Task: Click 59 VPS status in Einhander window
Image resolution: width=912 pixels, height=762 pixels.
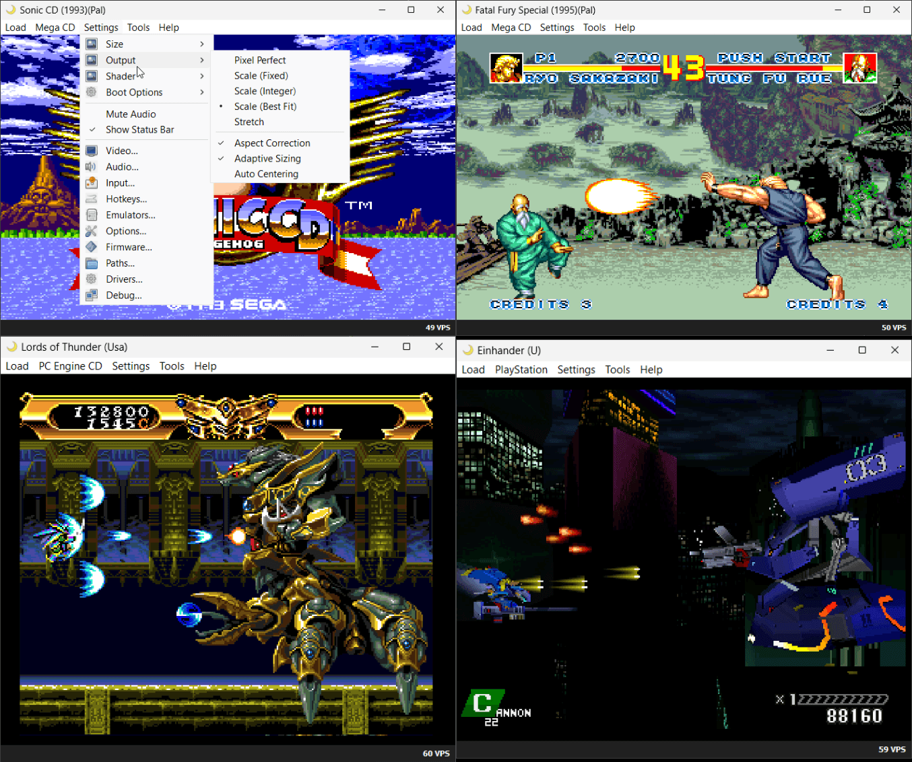Action: 892,749
